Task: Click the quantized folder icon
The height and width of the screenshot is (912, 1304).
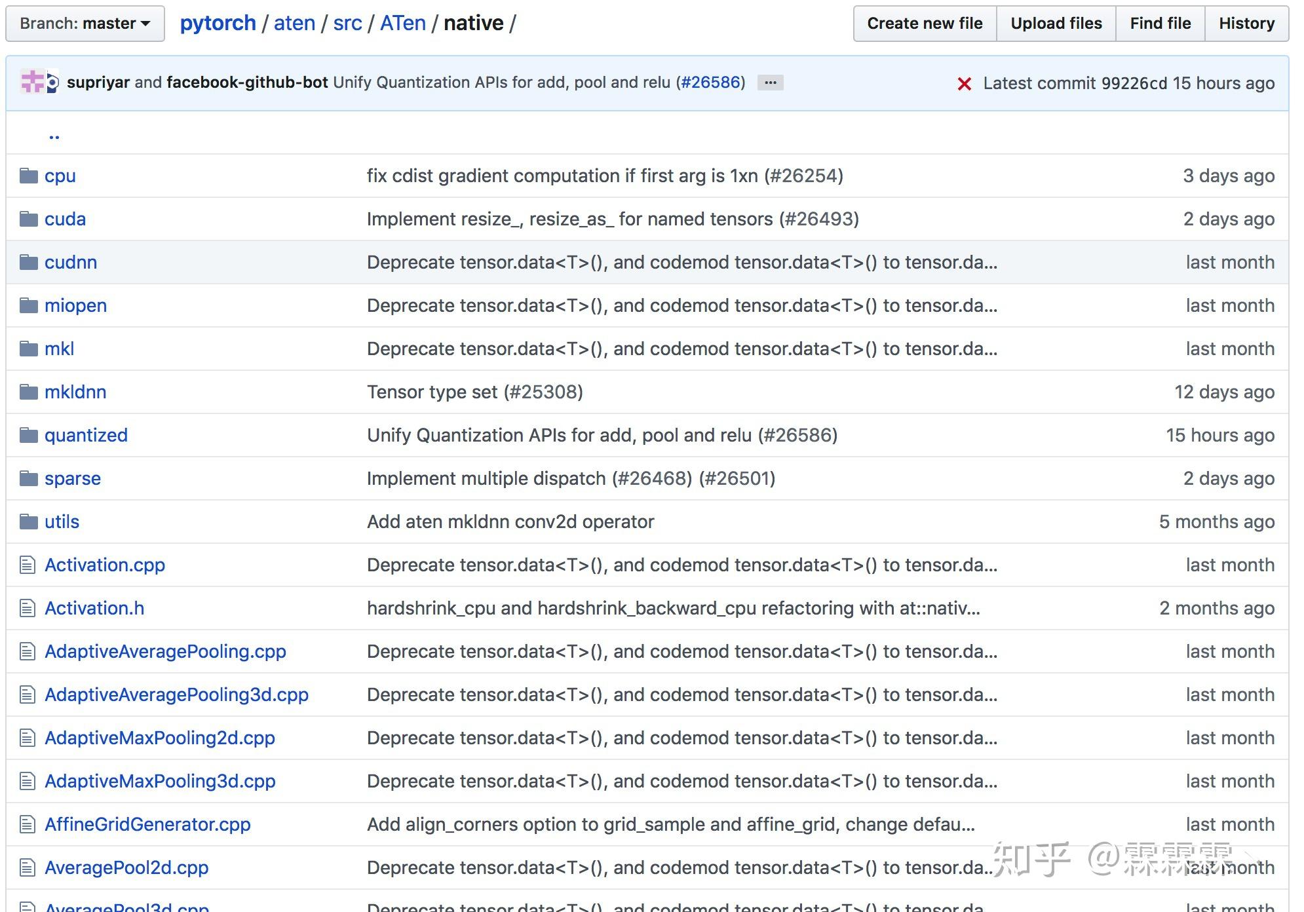Action: pos(29,435)
